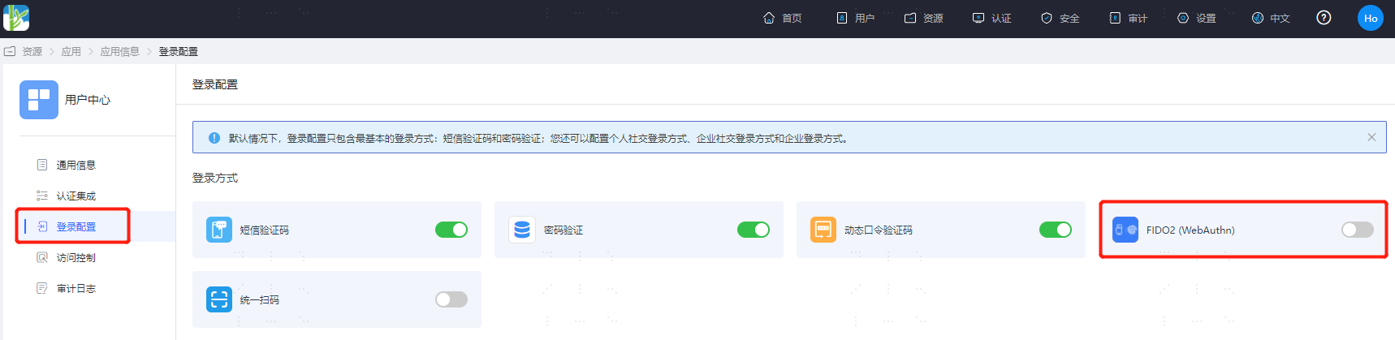
Task: Click the 密码验证 label text
Action: point(564,230)
